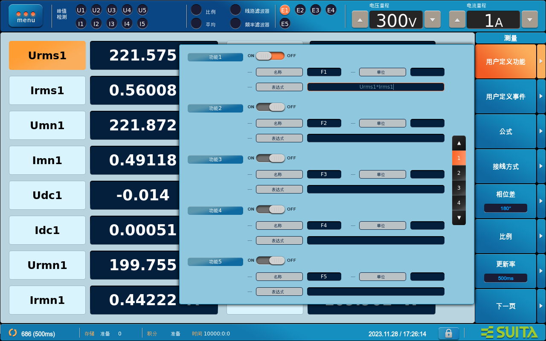Jump to page 2 in function pager
The width and height of the screenshot is (546, 341).
(x=459, y=173)
